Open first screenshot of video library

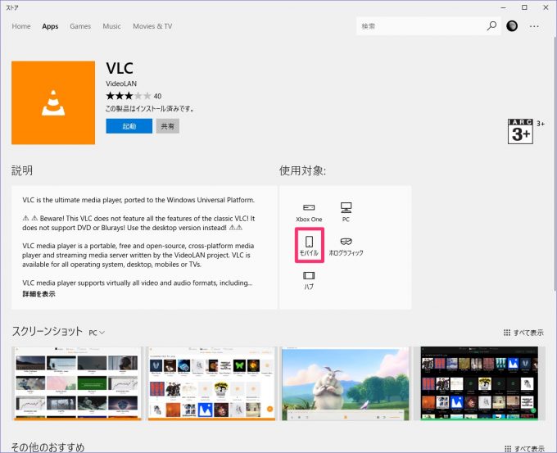coord(77,383)
